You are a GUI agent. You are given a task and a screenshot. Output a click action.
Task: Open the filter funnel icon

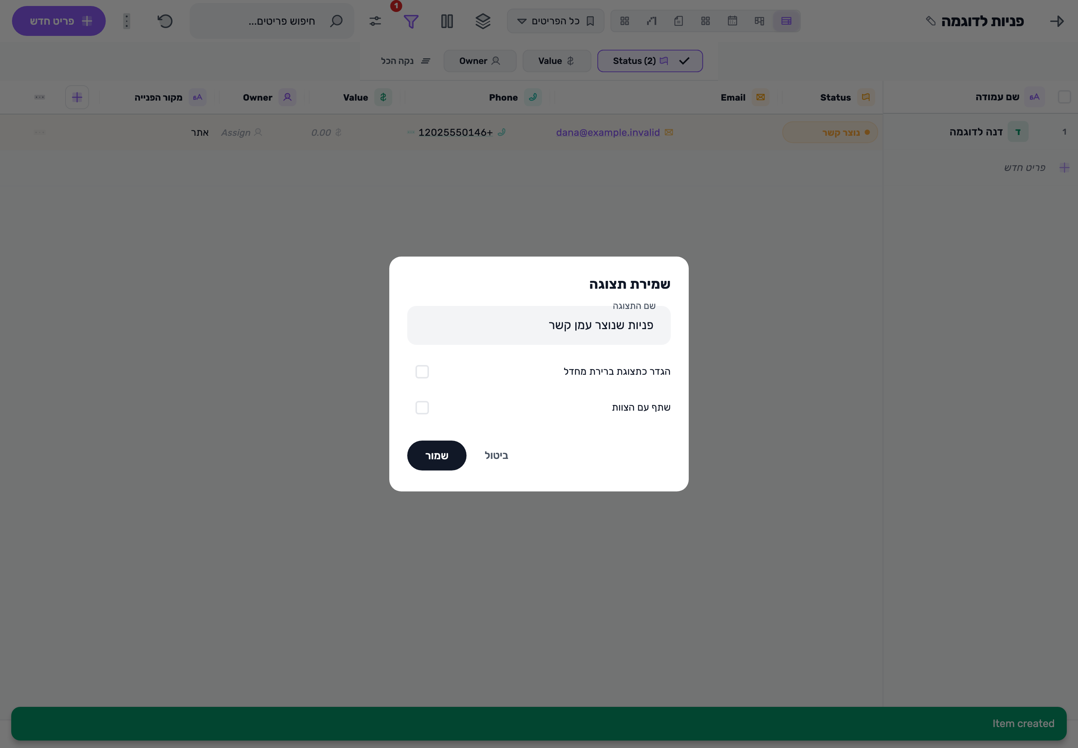(x=411, y=21)
